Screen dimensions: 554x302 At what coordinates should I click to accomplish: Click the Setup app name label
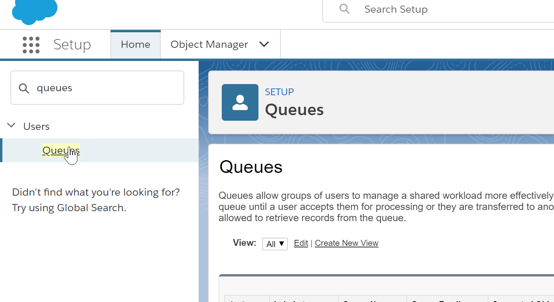pos(72,44)
